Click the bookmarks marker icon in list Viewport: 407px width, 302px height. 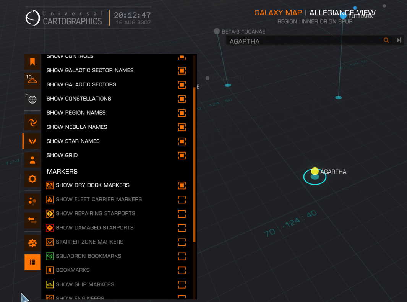pyautogui.click(x=50, y=270)
